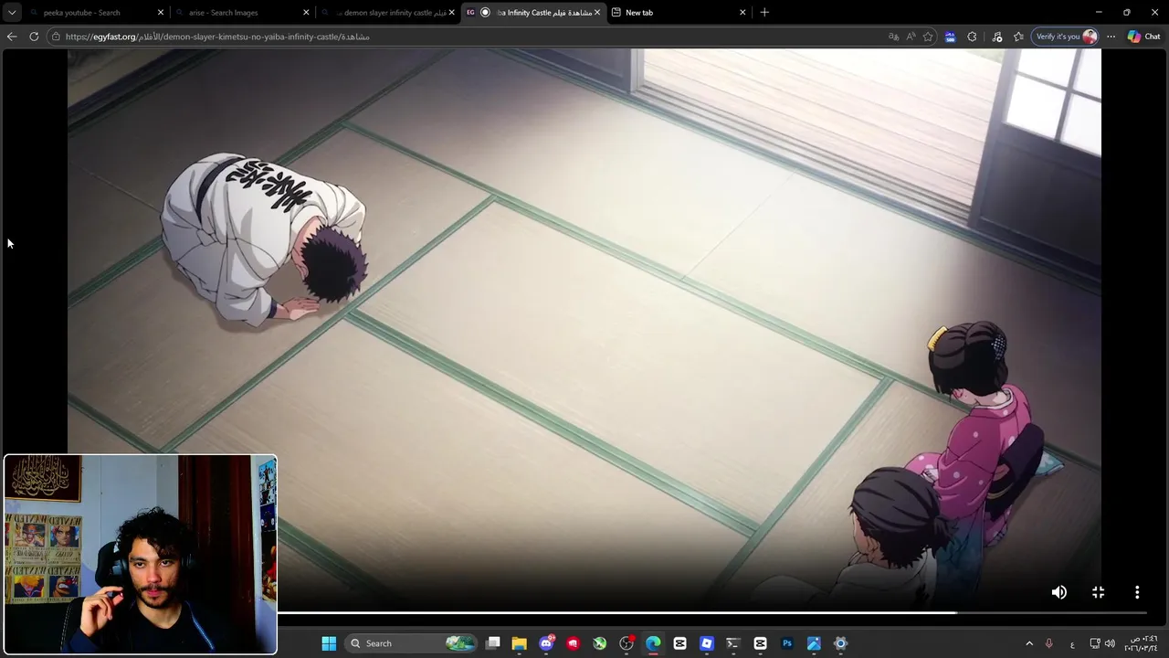
Task: Open Discord from the taskbar
Action: pos(546,643)
